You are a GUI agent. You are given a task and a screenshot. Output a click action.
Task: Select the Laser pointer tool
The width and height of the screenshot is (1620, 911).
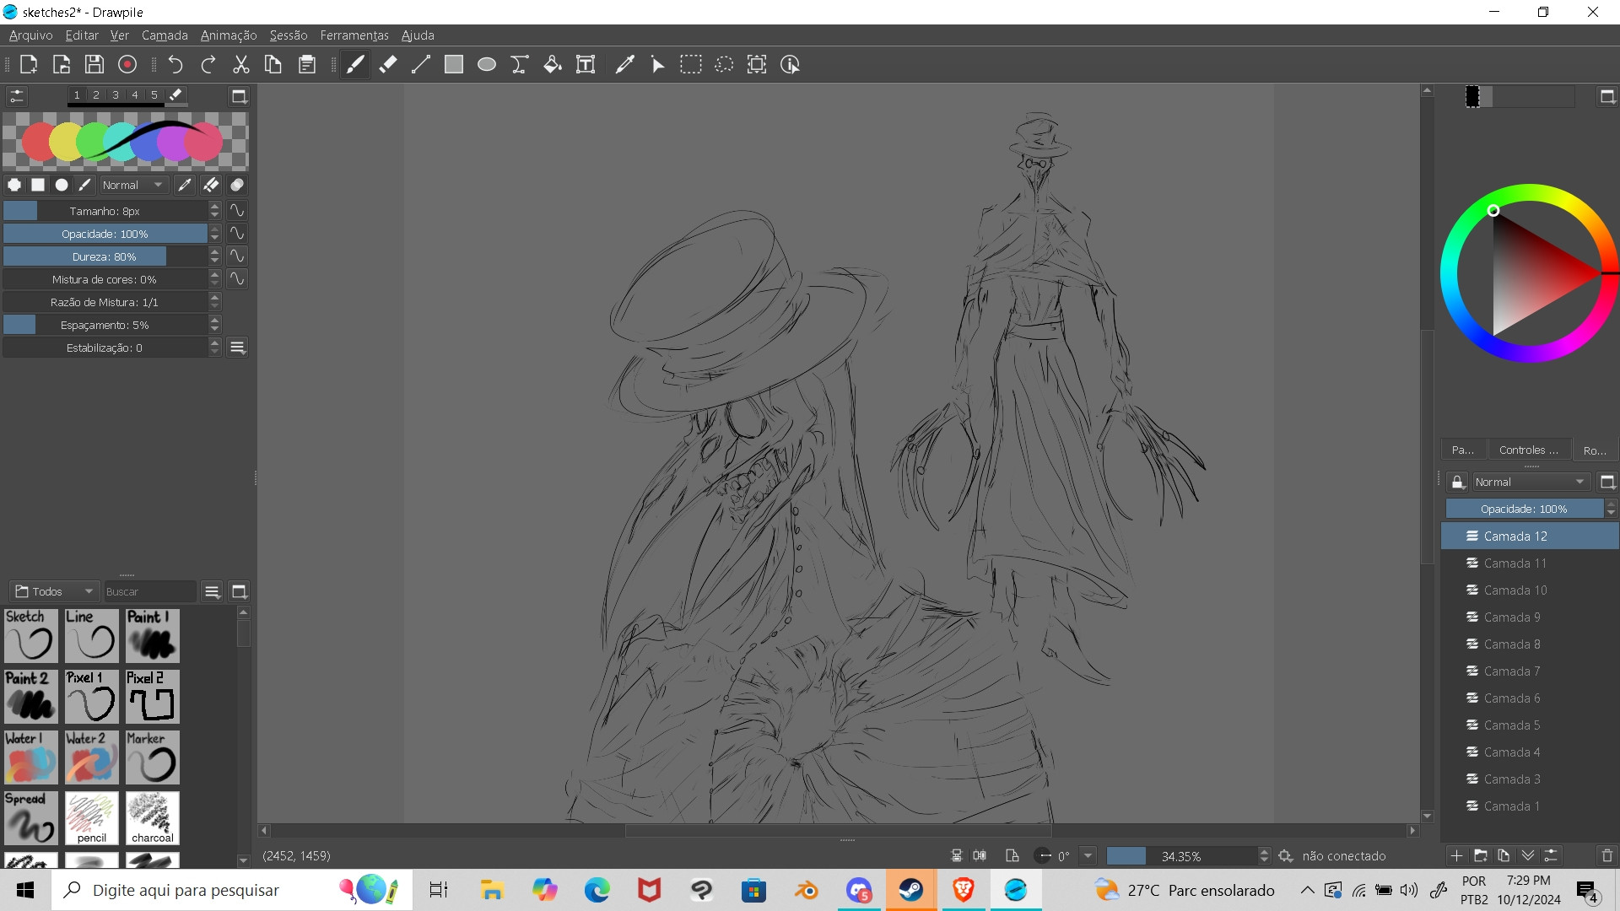coord(658,64)
